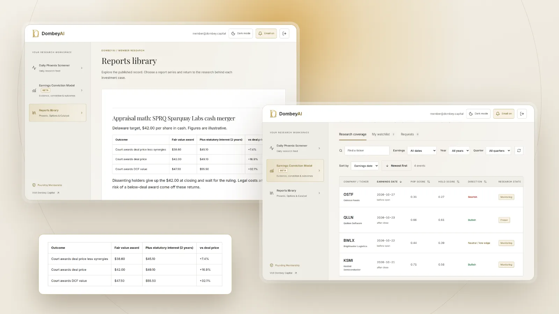Click the pulse icon of Daily Phoenix Screener in the coverage window
Viewport: 559px width, 314px height.
click(271, 148)
